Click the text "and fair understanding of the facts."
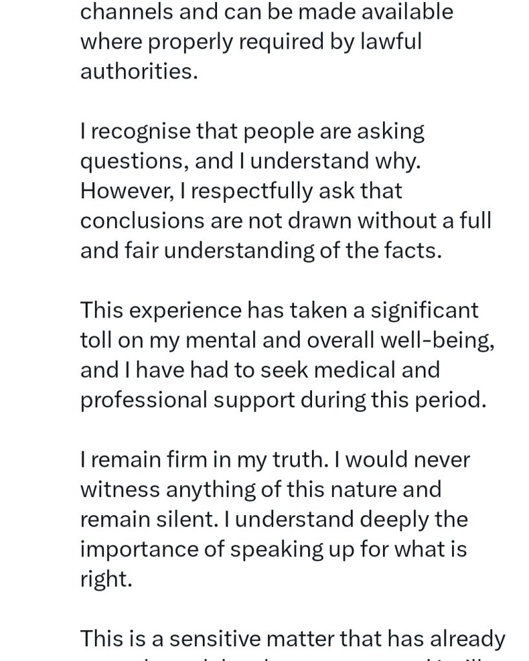This screenshot has width=529, height=661. (261, 250)
